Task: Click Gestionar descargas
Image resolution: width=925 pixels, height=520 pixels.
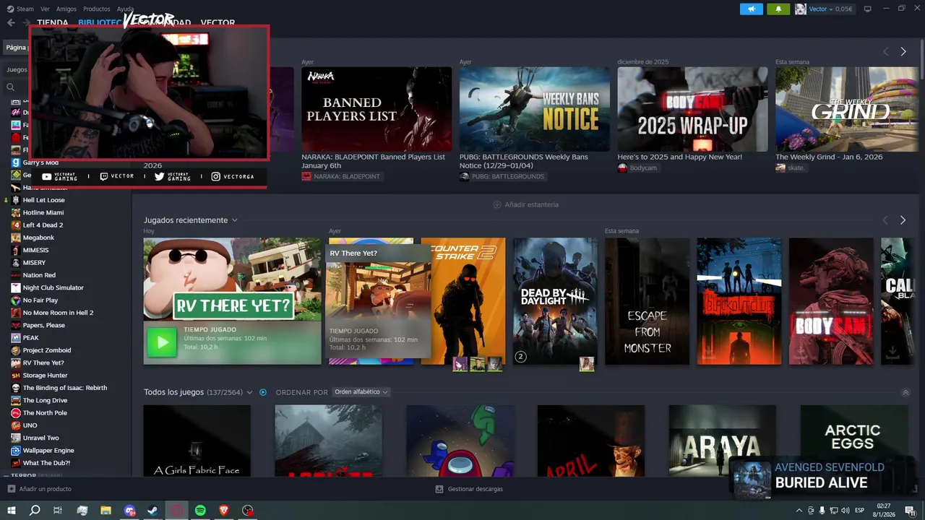Action: tap(476, 489)
